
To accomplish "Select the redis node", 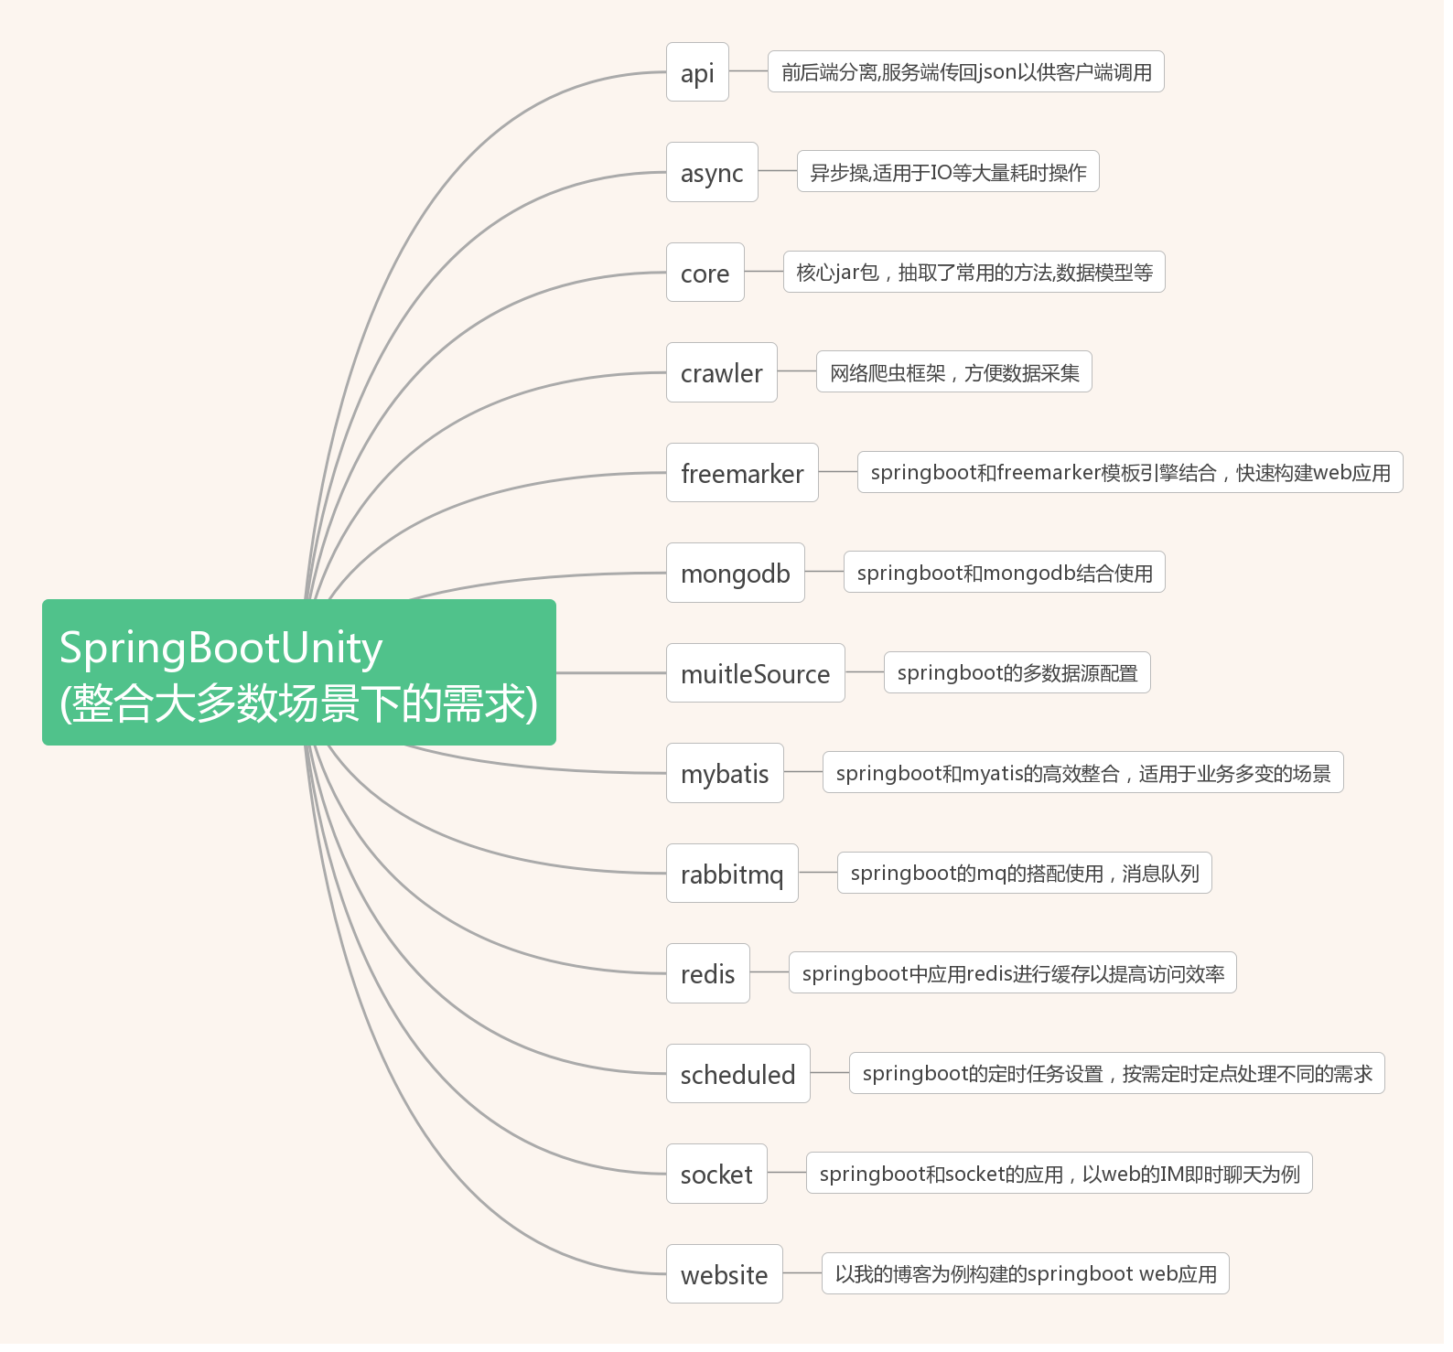I will [707, 973].
